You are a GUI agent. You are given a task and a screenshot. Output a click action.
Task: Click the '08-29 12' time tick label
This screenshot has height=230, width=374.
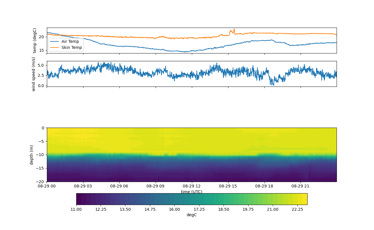pyautogui.click(x=192, y=186)
